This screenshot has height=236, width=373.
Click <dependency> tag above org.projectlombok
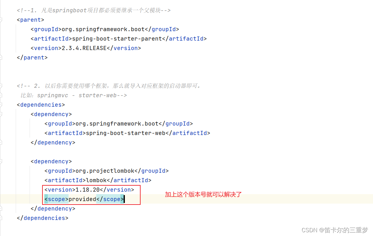pyautogui.click(x=51, y=161)
